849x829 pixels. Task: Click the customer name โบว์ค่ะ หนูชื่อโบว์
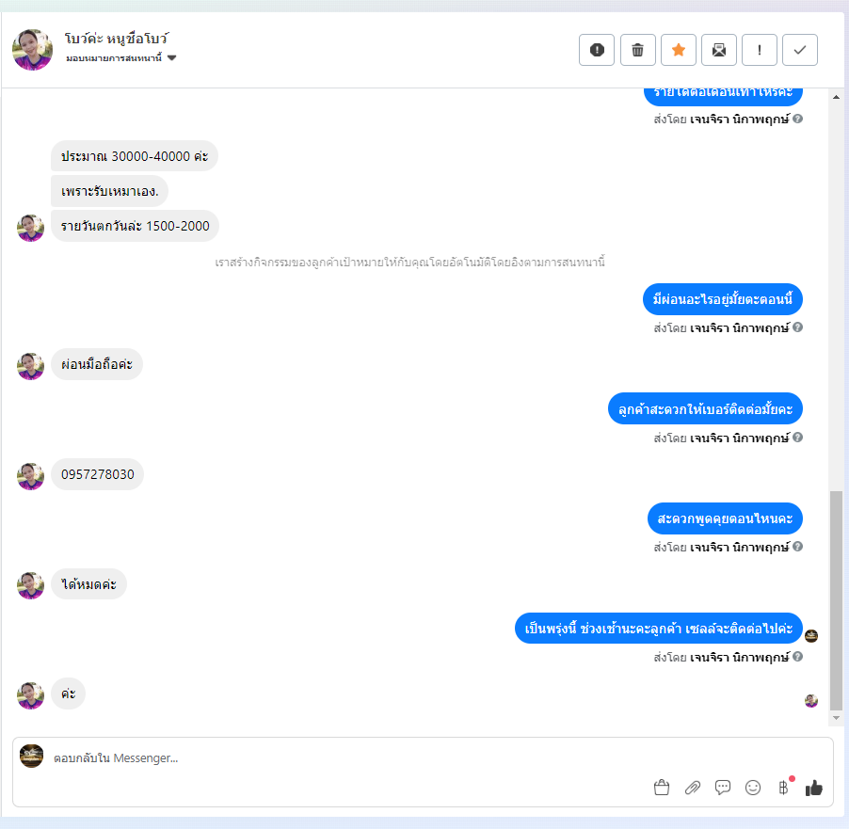pyautogui.click(x=117, y=39)
